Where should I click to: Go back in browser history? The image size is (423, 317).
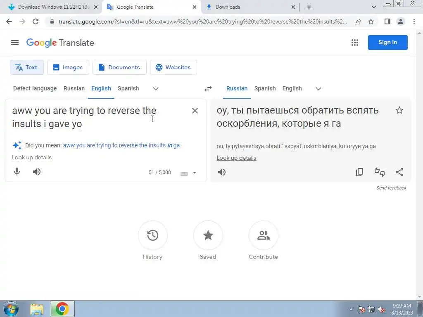(9, 21)
